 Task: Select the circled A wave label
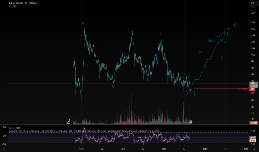83,23
